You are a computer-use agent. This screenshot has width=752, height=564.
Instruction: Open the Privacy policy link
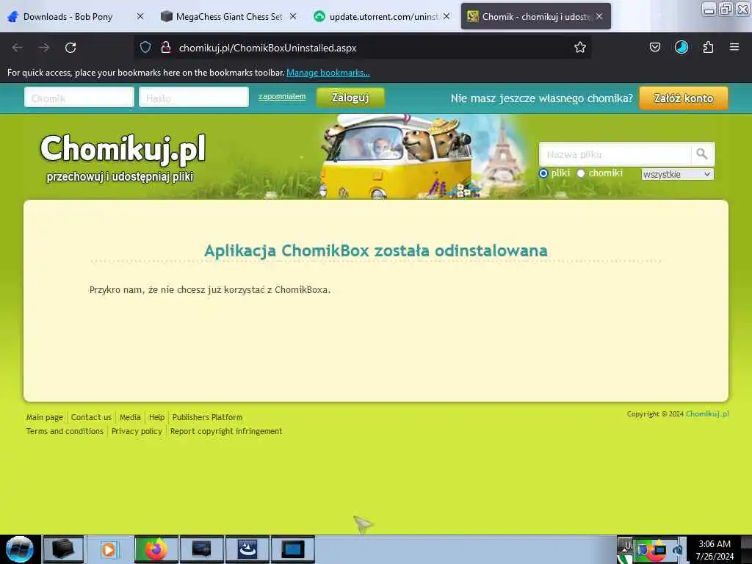(137, 431)
